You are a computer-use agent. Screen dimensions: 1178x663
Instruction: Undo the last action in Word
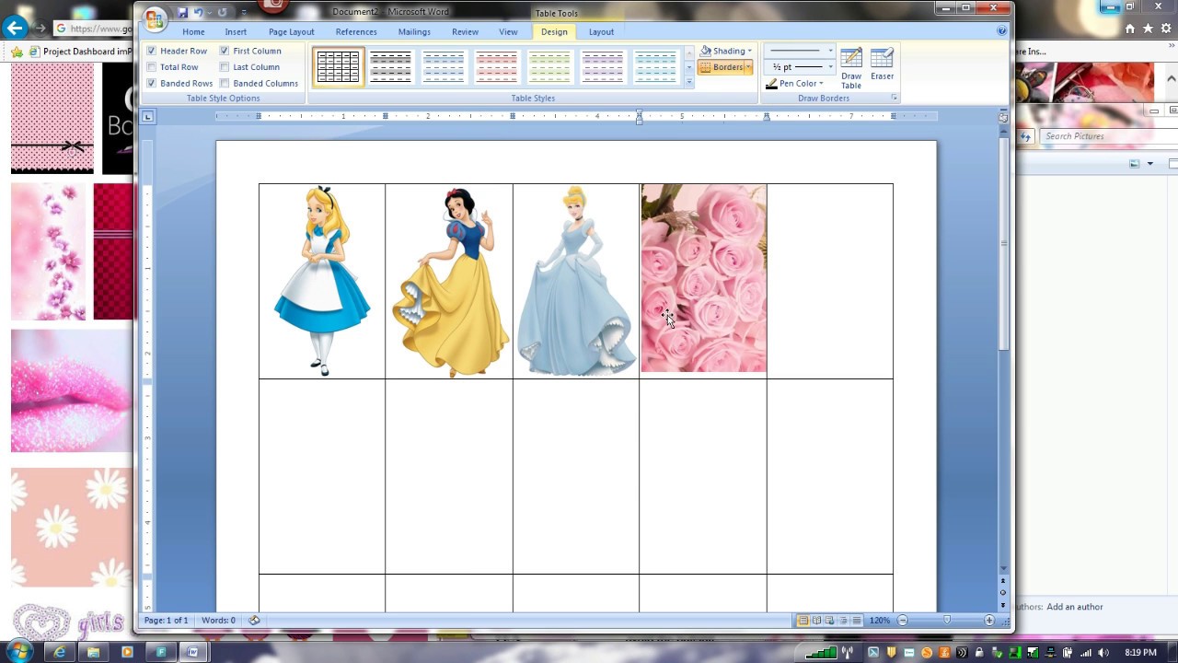pos(198,12)
